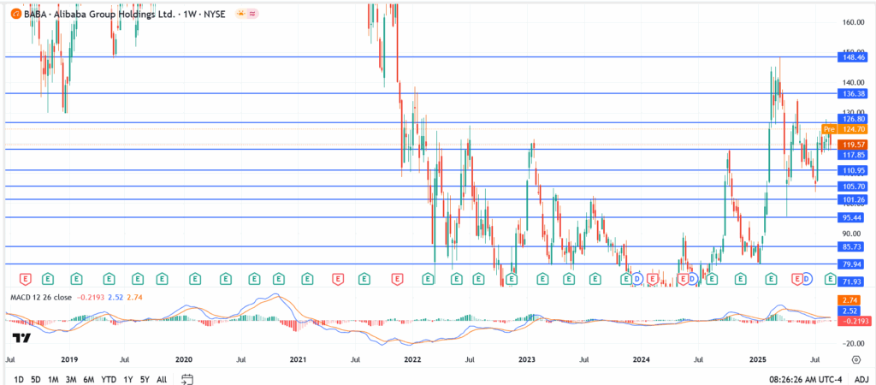Select the YTD time range

[x=109, y=378]
